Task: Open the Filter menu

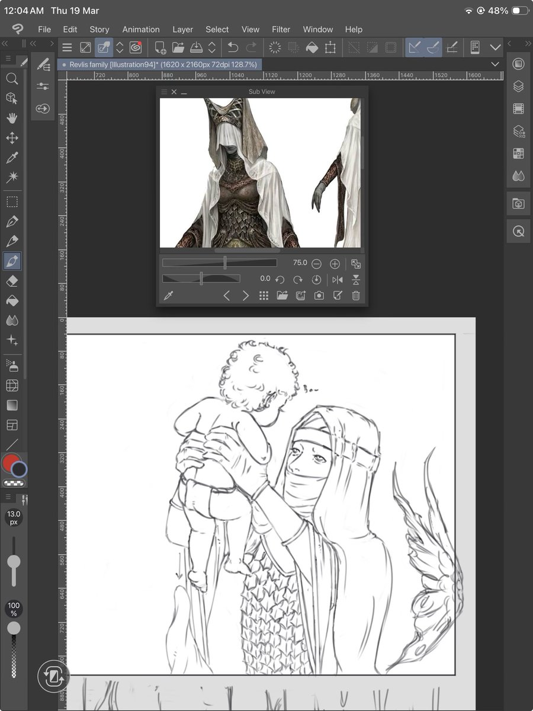Action: click(x=281, y=29)
